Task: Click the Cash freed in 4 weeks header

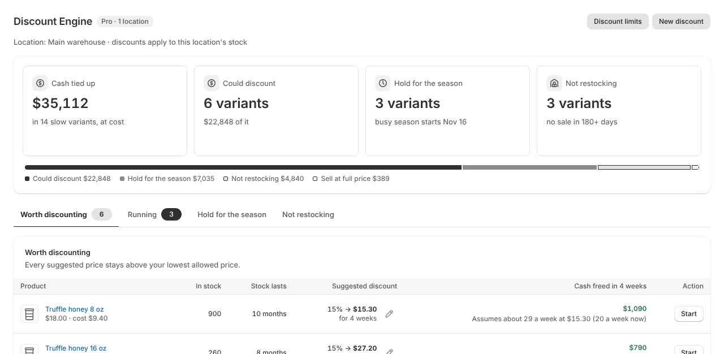Action: 610,286
